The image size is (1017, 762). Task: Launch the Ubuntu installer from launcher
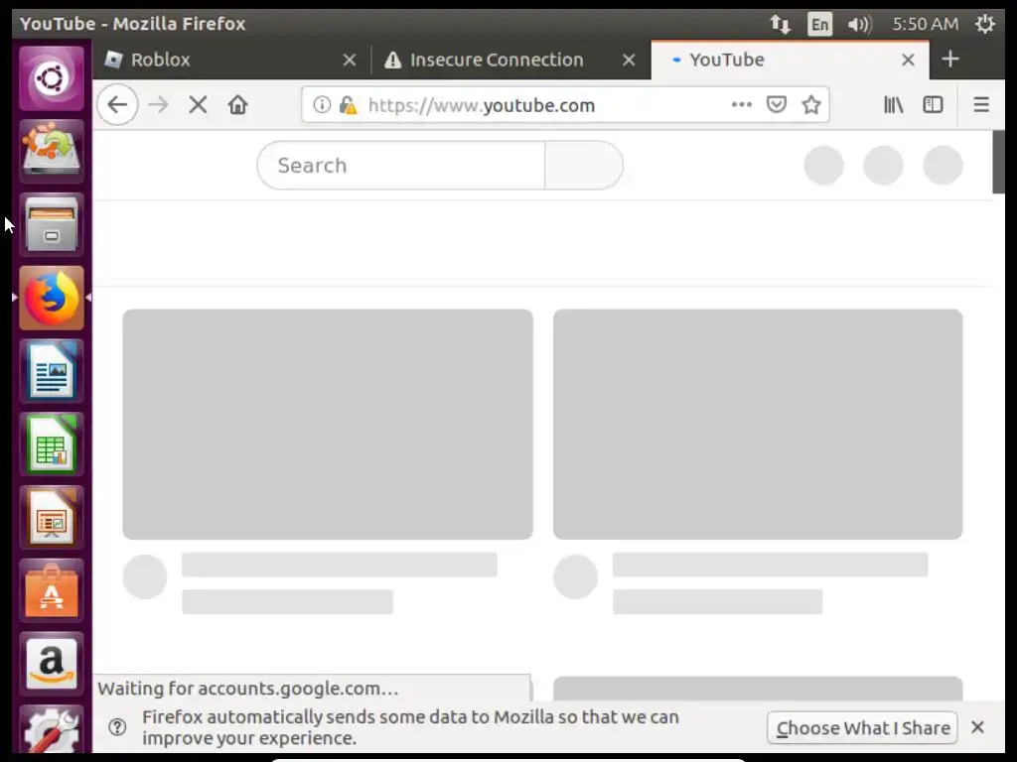click(52, 151)
